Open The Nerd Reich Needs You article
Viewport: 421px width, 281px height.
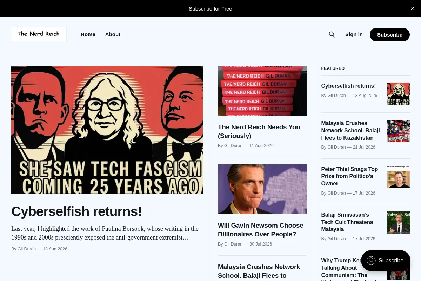point(259,131)
